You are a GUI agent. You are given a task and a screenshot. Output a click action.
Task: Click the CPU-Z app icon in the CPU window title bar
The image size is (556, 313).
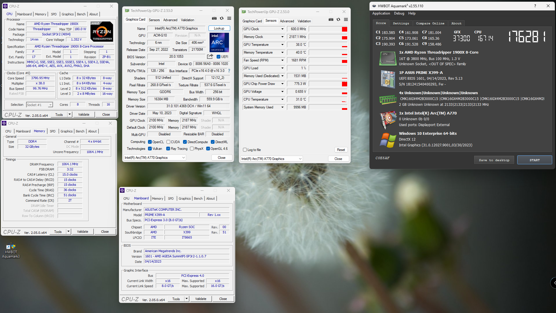tap(5, 6)
